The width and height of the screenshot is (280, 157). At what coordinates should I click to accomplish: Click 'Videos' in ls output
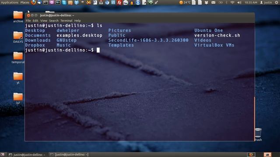(203, 40)
